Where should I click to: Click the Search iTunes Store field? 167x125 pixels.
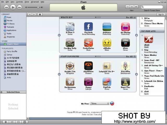pos(152,7)
